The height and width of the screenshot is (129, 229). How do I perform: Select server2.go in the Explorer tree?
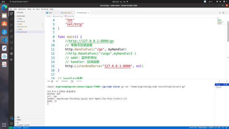(30, 32)
